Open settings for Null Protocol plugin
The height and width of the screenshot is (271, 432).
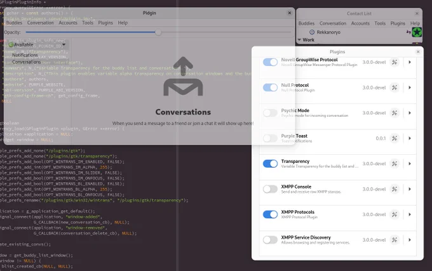(395, 88)
